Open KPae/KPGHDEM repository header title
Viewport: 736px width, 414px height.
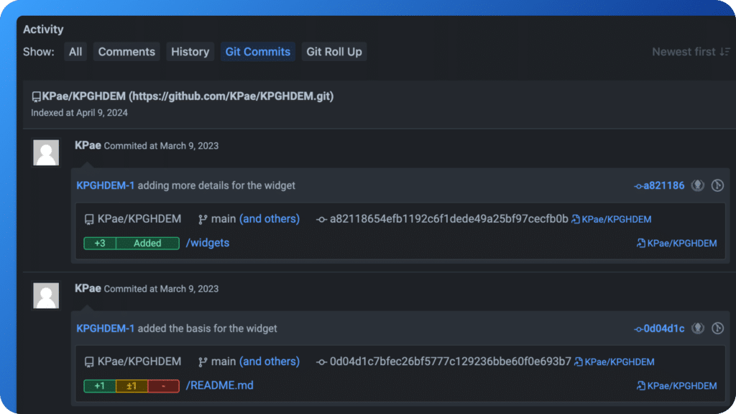click(188, 96)
